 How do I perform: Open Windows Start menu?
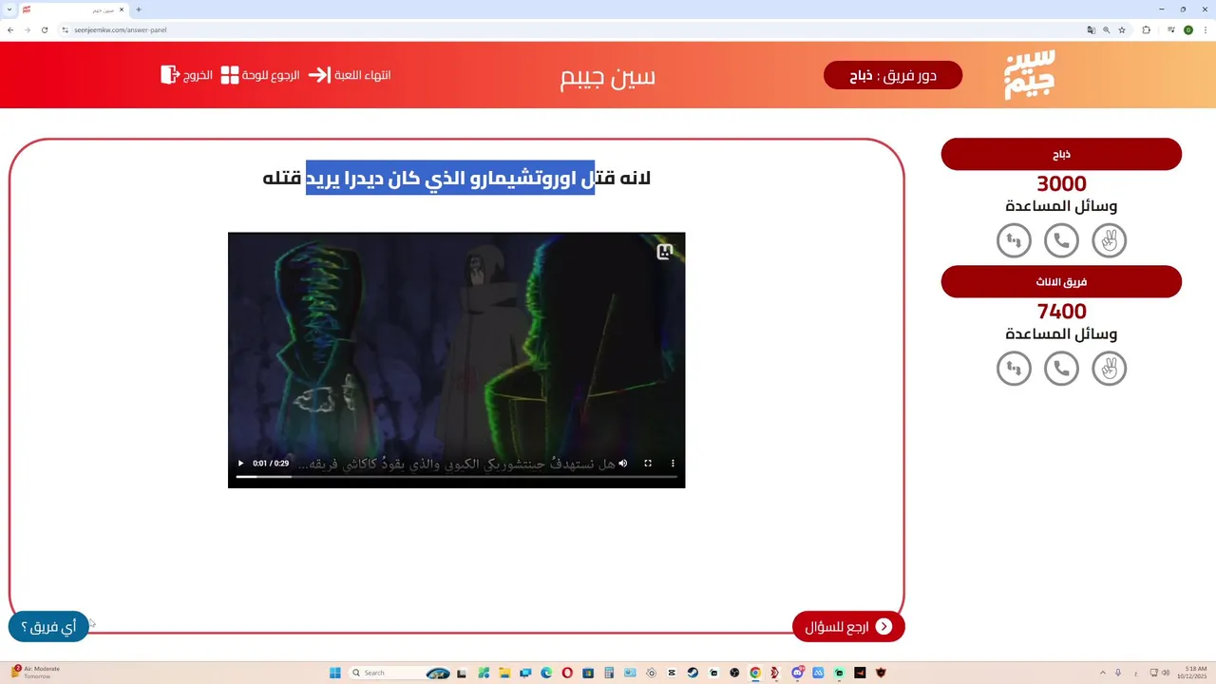click(x=335, y=673)
